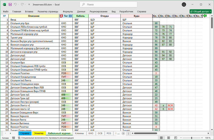Screen dimensions: 214x140
Task: Click the zoom in plus button
Action: (x=201, y=138)
